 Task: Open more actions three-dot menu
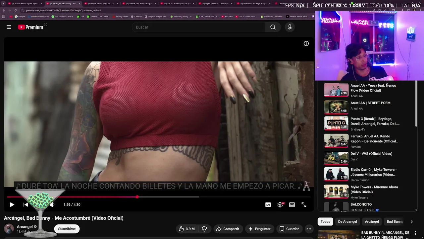[309, 229]
